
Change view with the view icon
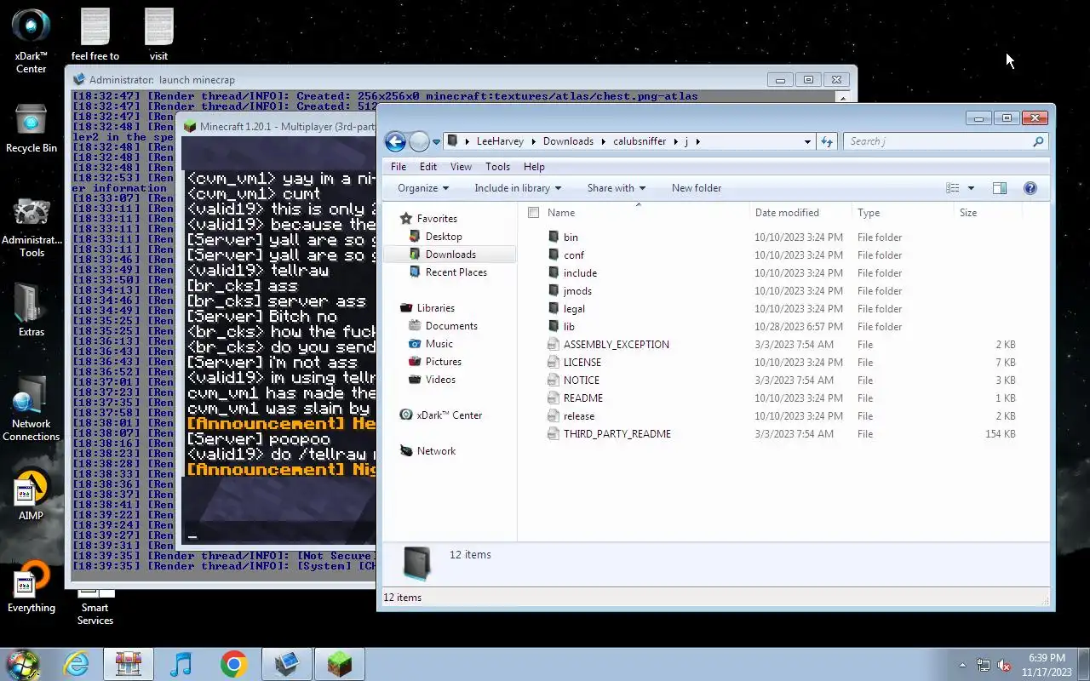(953, 188)
